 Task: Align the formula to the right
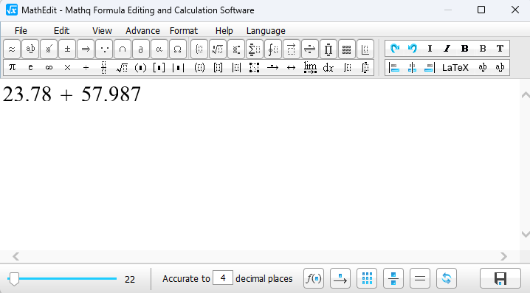[430, 68]
